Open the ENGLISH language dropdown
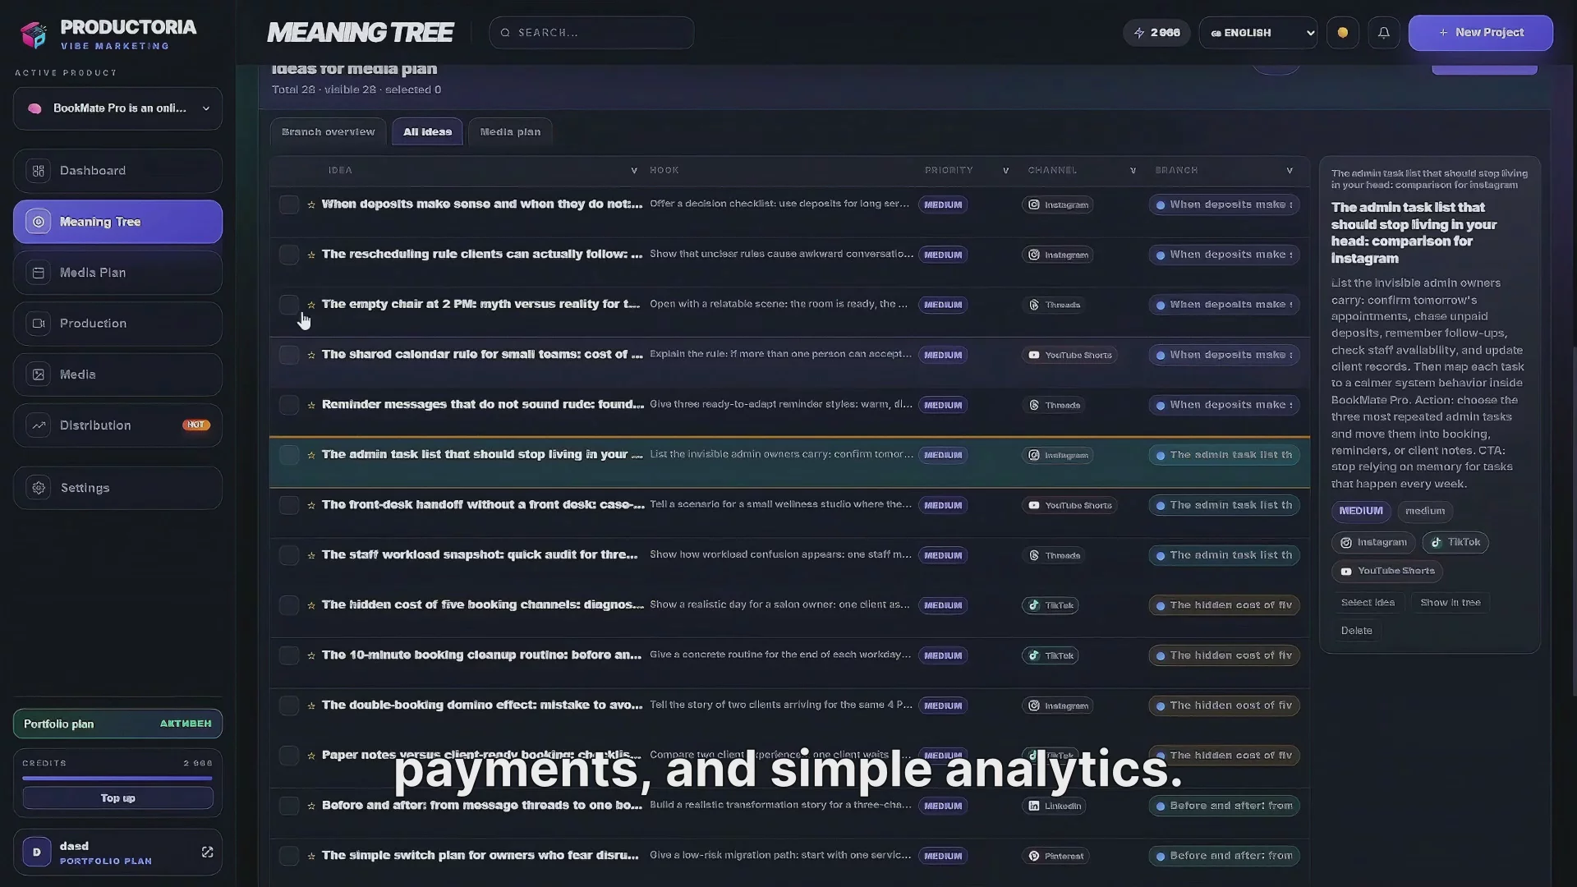 pyautogui.click(x=1258, y=33)
